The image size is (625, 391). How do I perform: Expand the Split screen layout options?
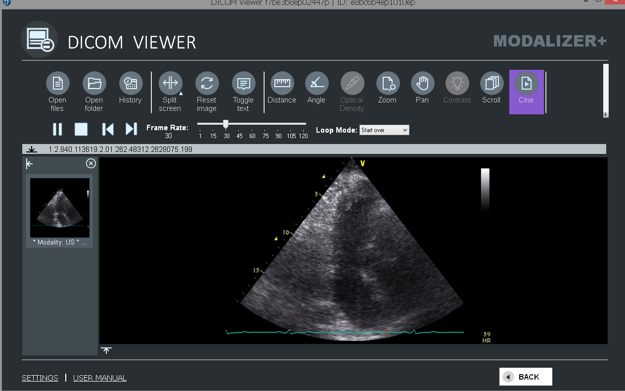(x=181, y=93)
